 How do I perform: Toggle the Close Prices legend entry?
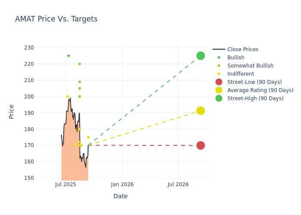(235, 49)
